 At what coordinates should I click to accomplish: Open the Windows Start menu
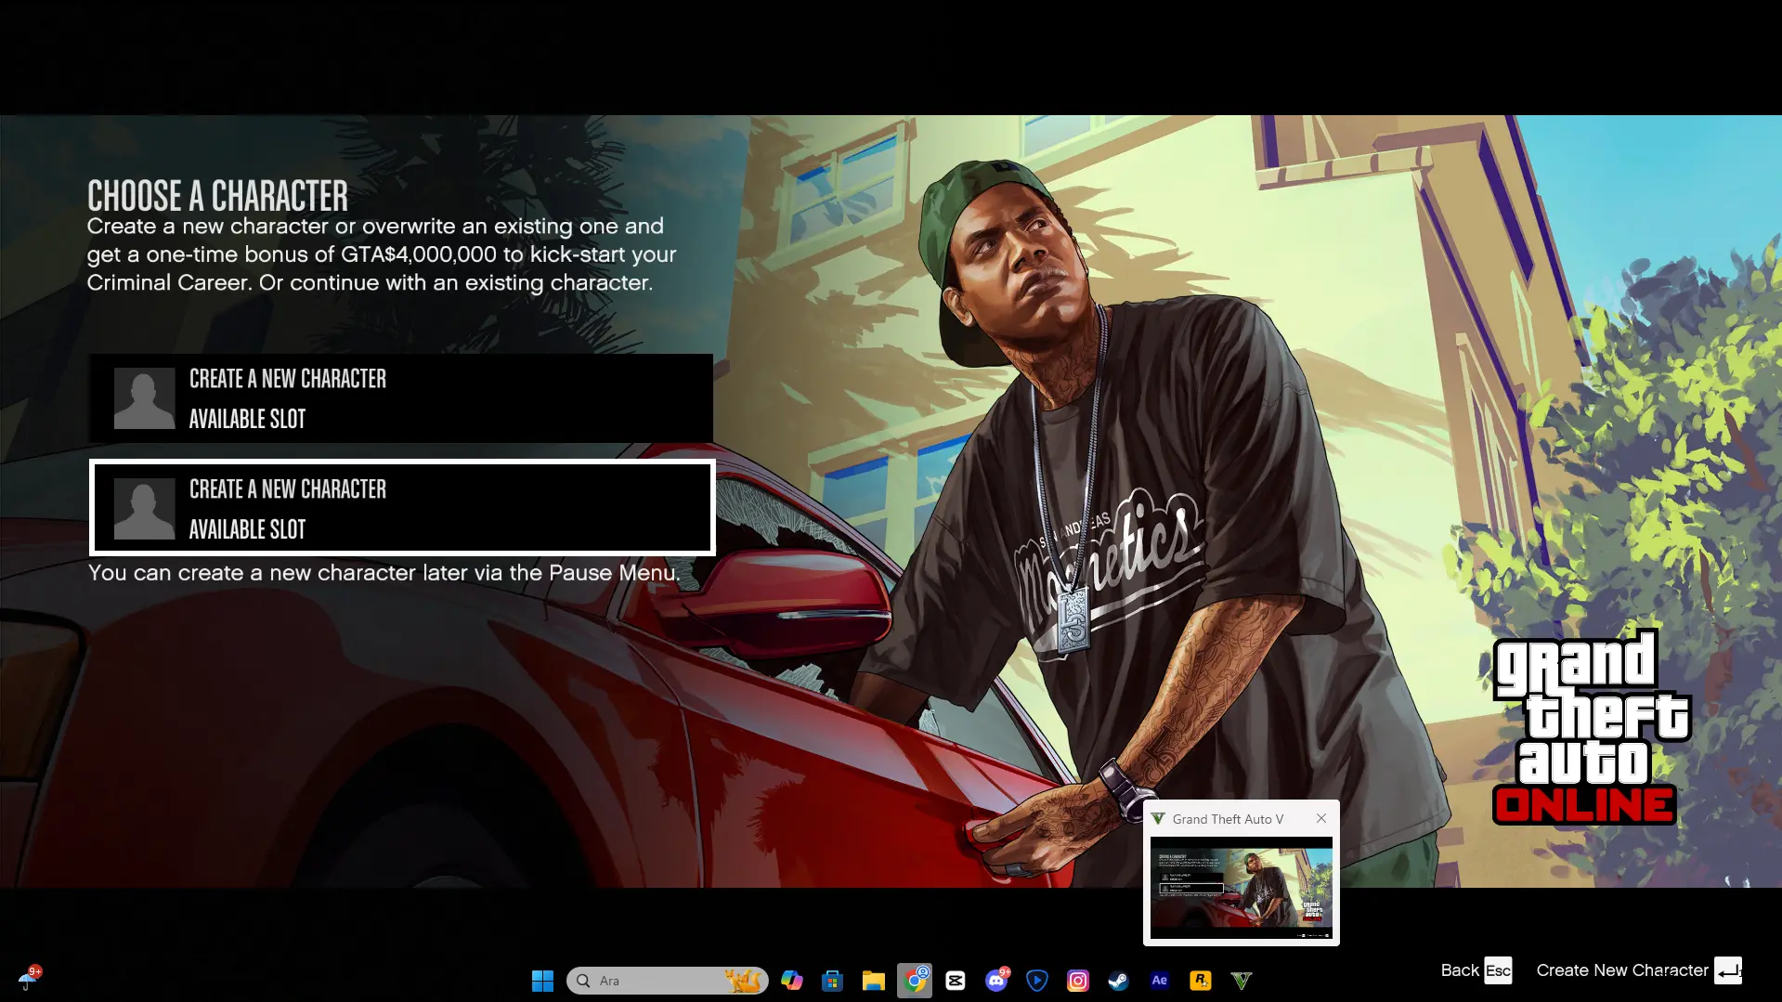click(542, 981)
